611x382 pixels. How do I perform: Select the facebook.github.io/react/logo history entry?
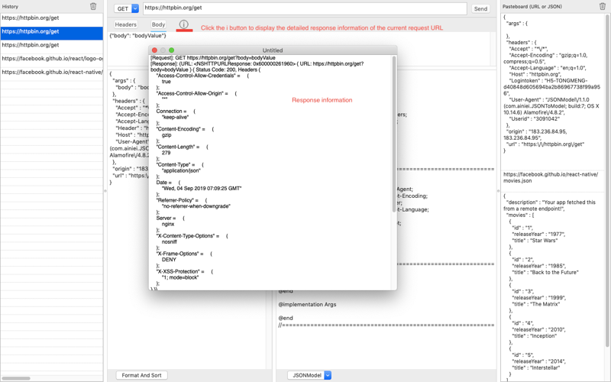(x=52, y=59)
